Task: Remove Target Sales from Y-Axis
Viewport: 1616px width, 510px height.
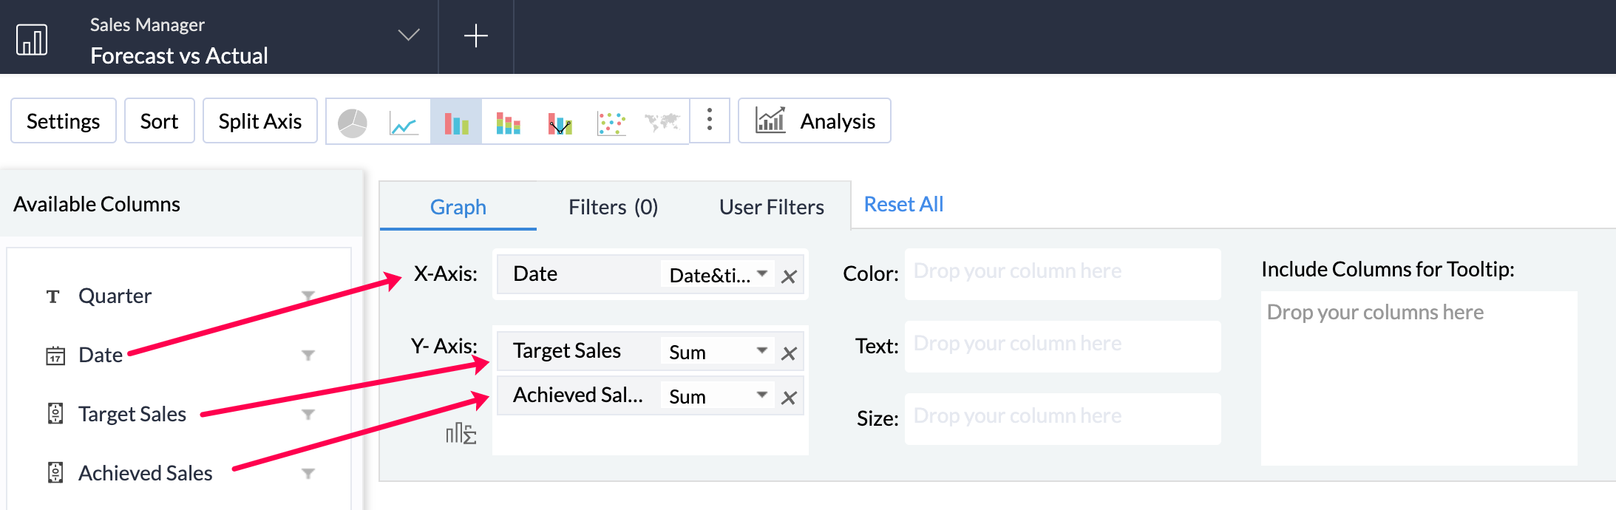Action: pos(789,354)
